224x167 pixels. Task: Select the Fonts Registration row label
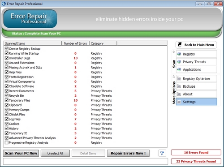point(21,77)
